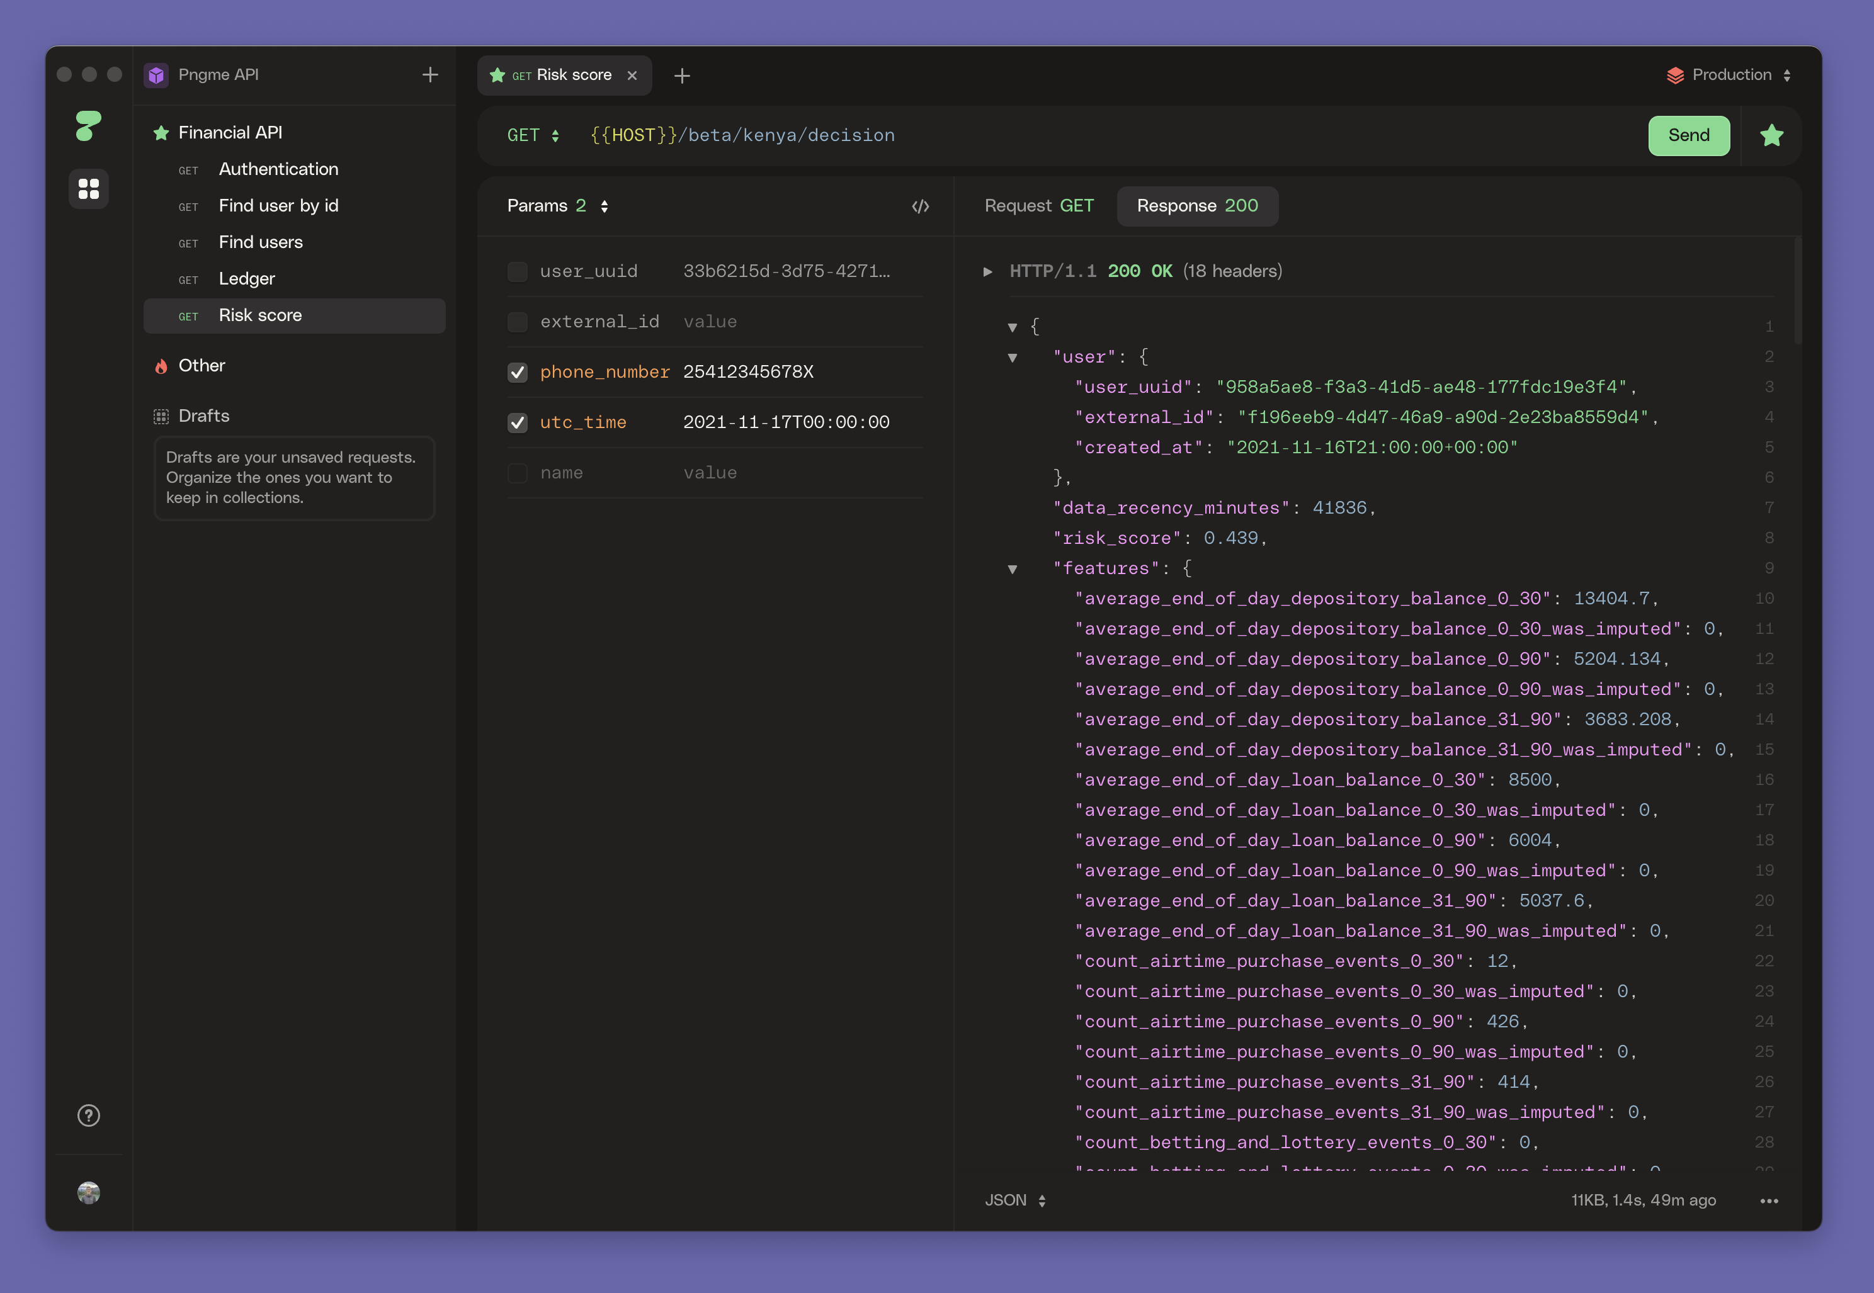Image resolution: width=1874 pixels, height=1293 pixels.
Task: Uncheck the phone_number parameter
Action: click(518, 372)
